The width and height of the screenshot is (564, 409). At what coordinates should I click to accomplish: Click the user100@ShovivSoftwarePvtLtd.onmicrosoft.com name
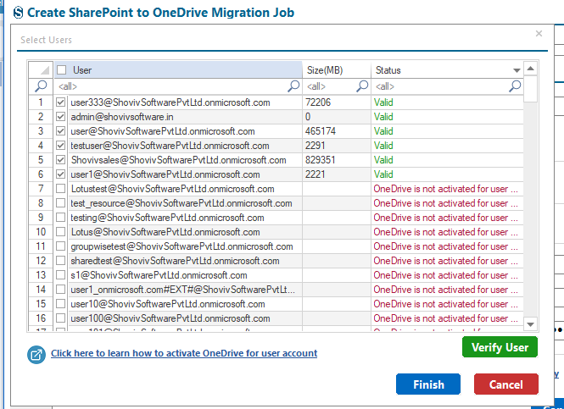170,318
